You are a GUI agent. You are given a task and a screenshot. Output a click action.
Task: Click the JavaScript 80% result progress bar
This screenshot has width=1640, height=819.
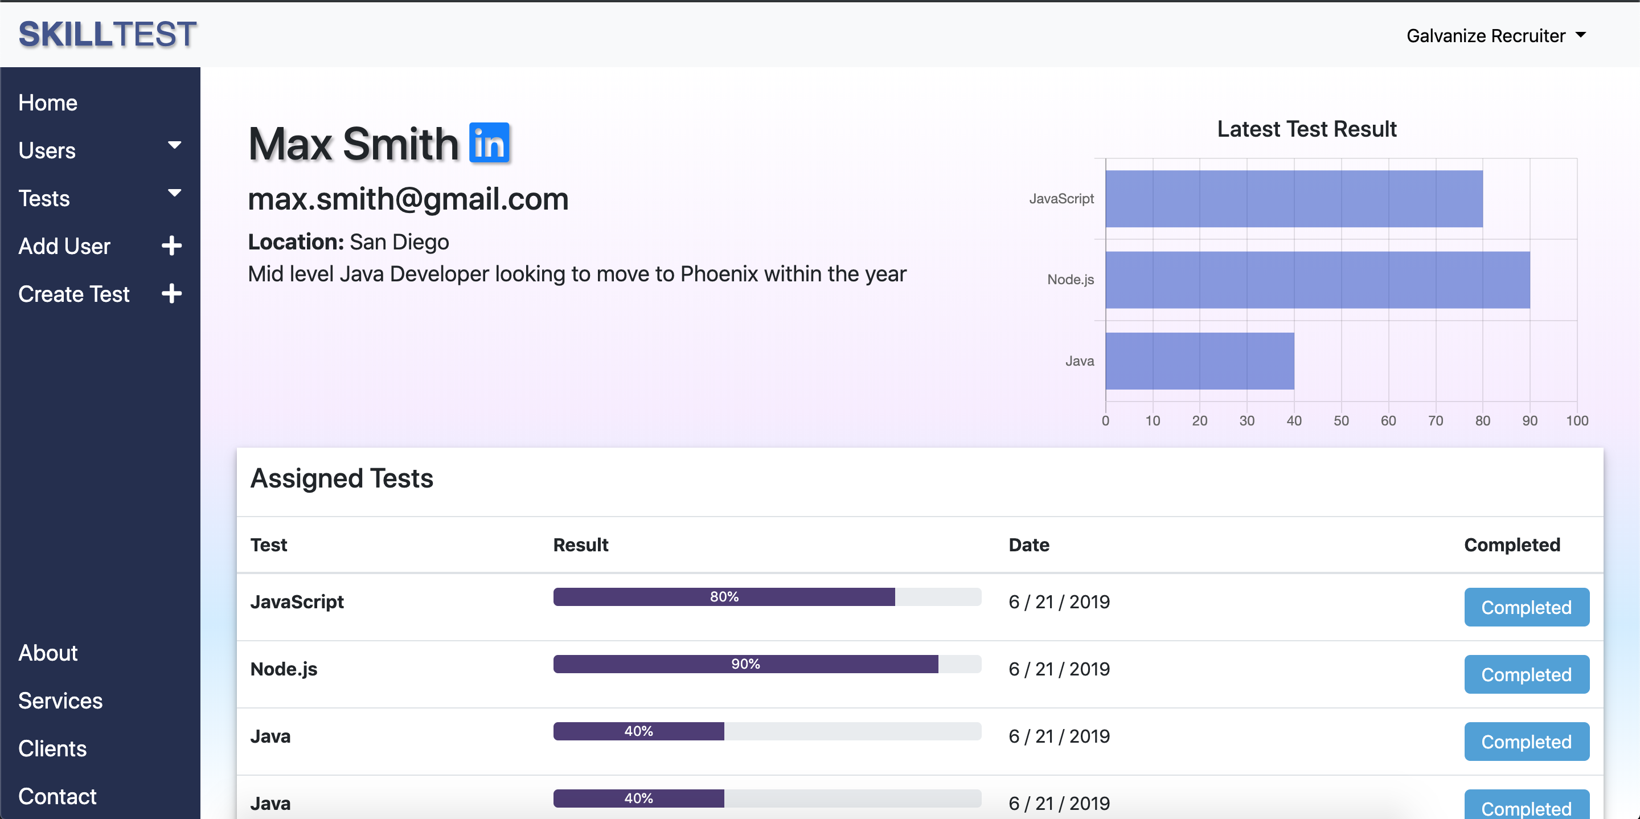(766, 597)
